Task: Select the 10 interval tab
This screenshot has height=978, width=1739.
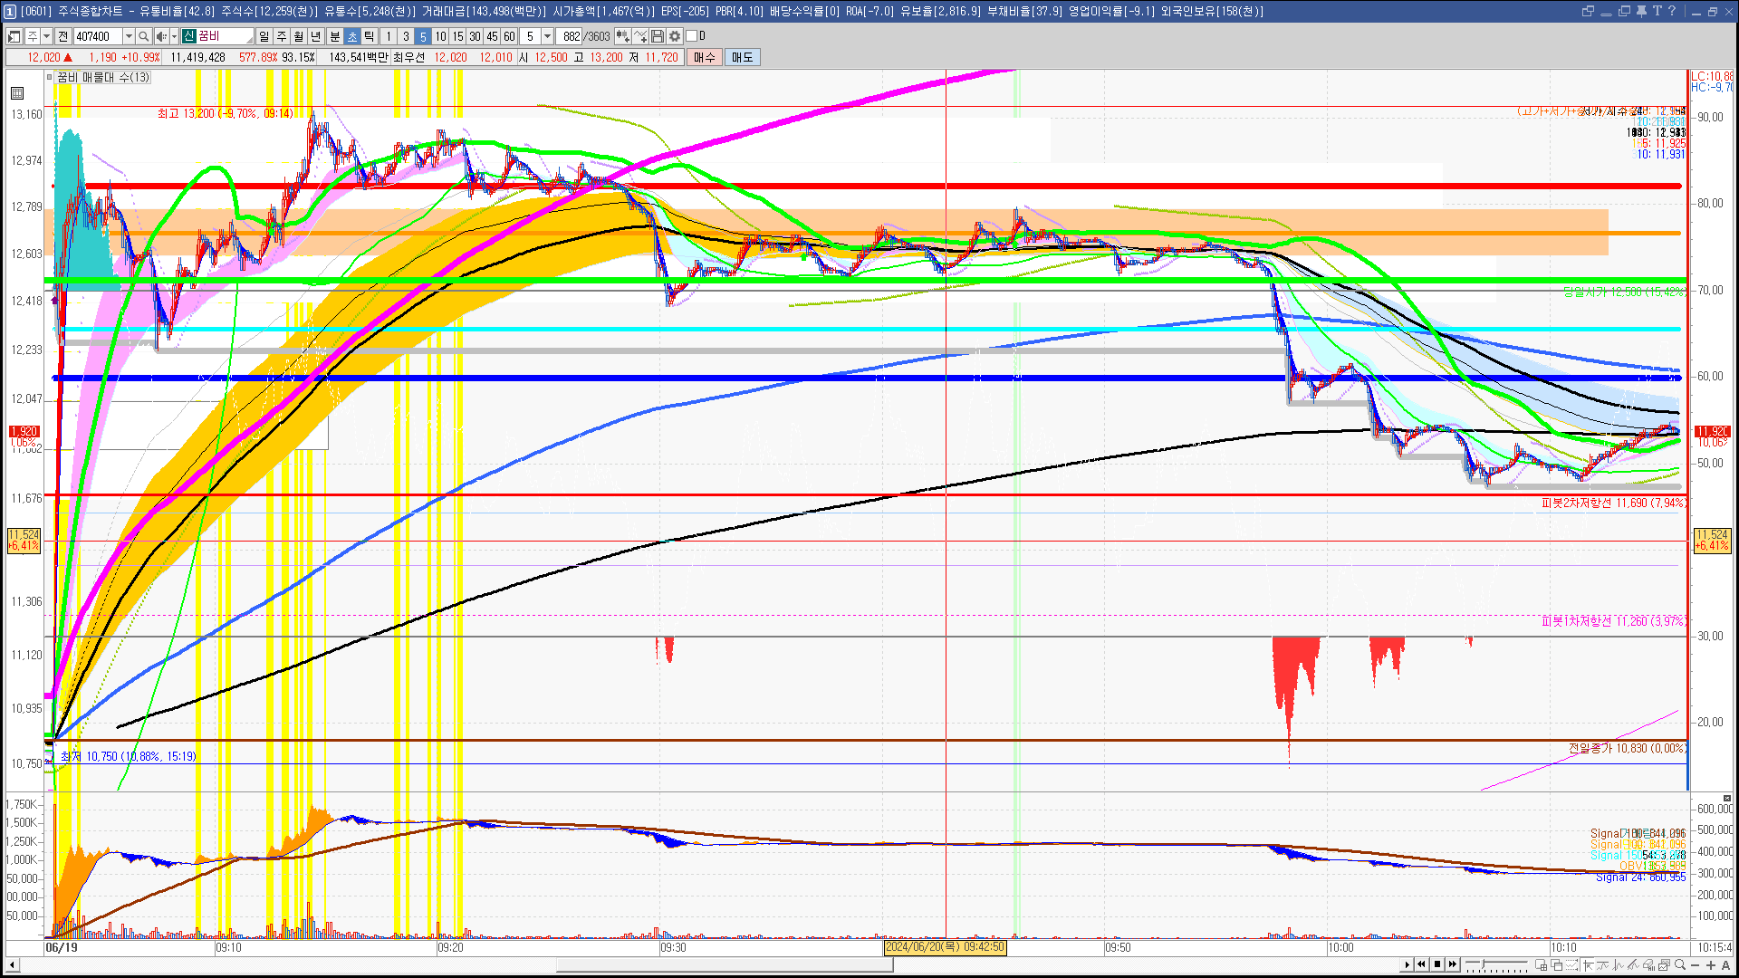Action: pos(440,36)
